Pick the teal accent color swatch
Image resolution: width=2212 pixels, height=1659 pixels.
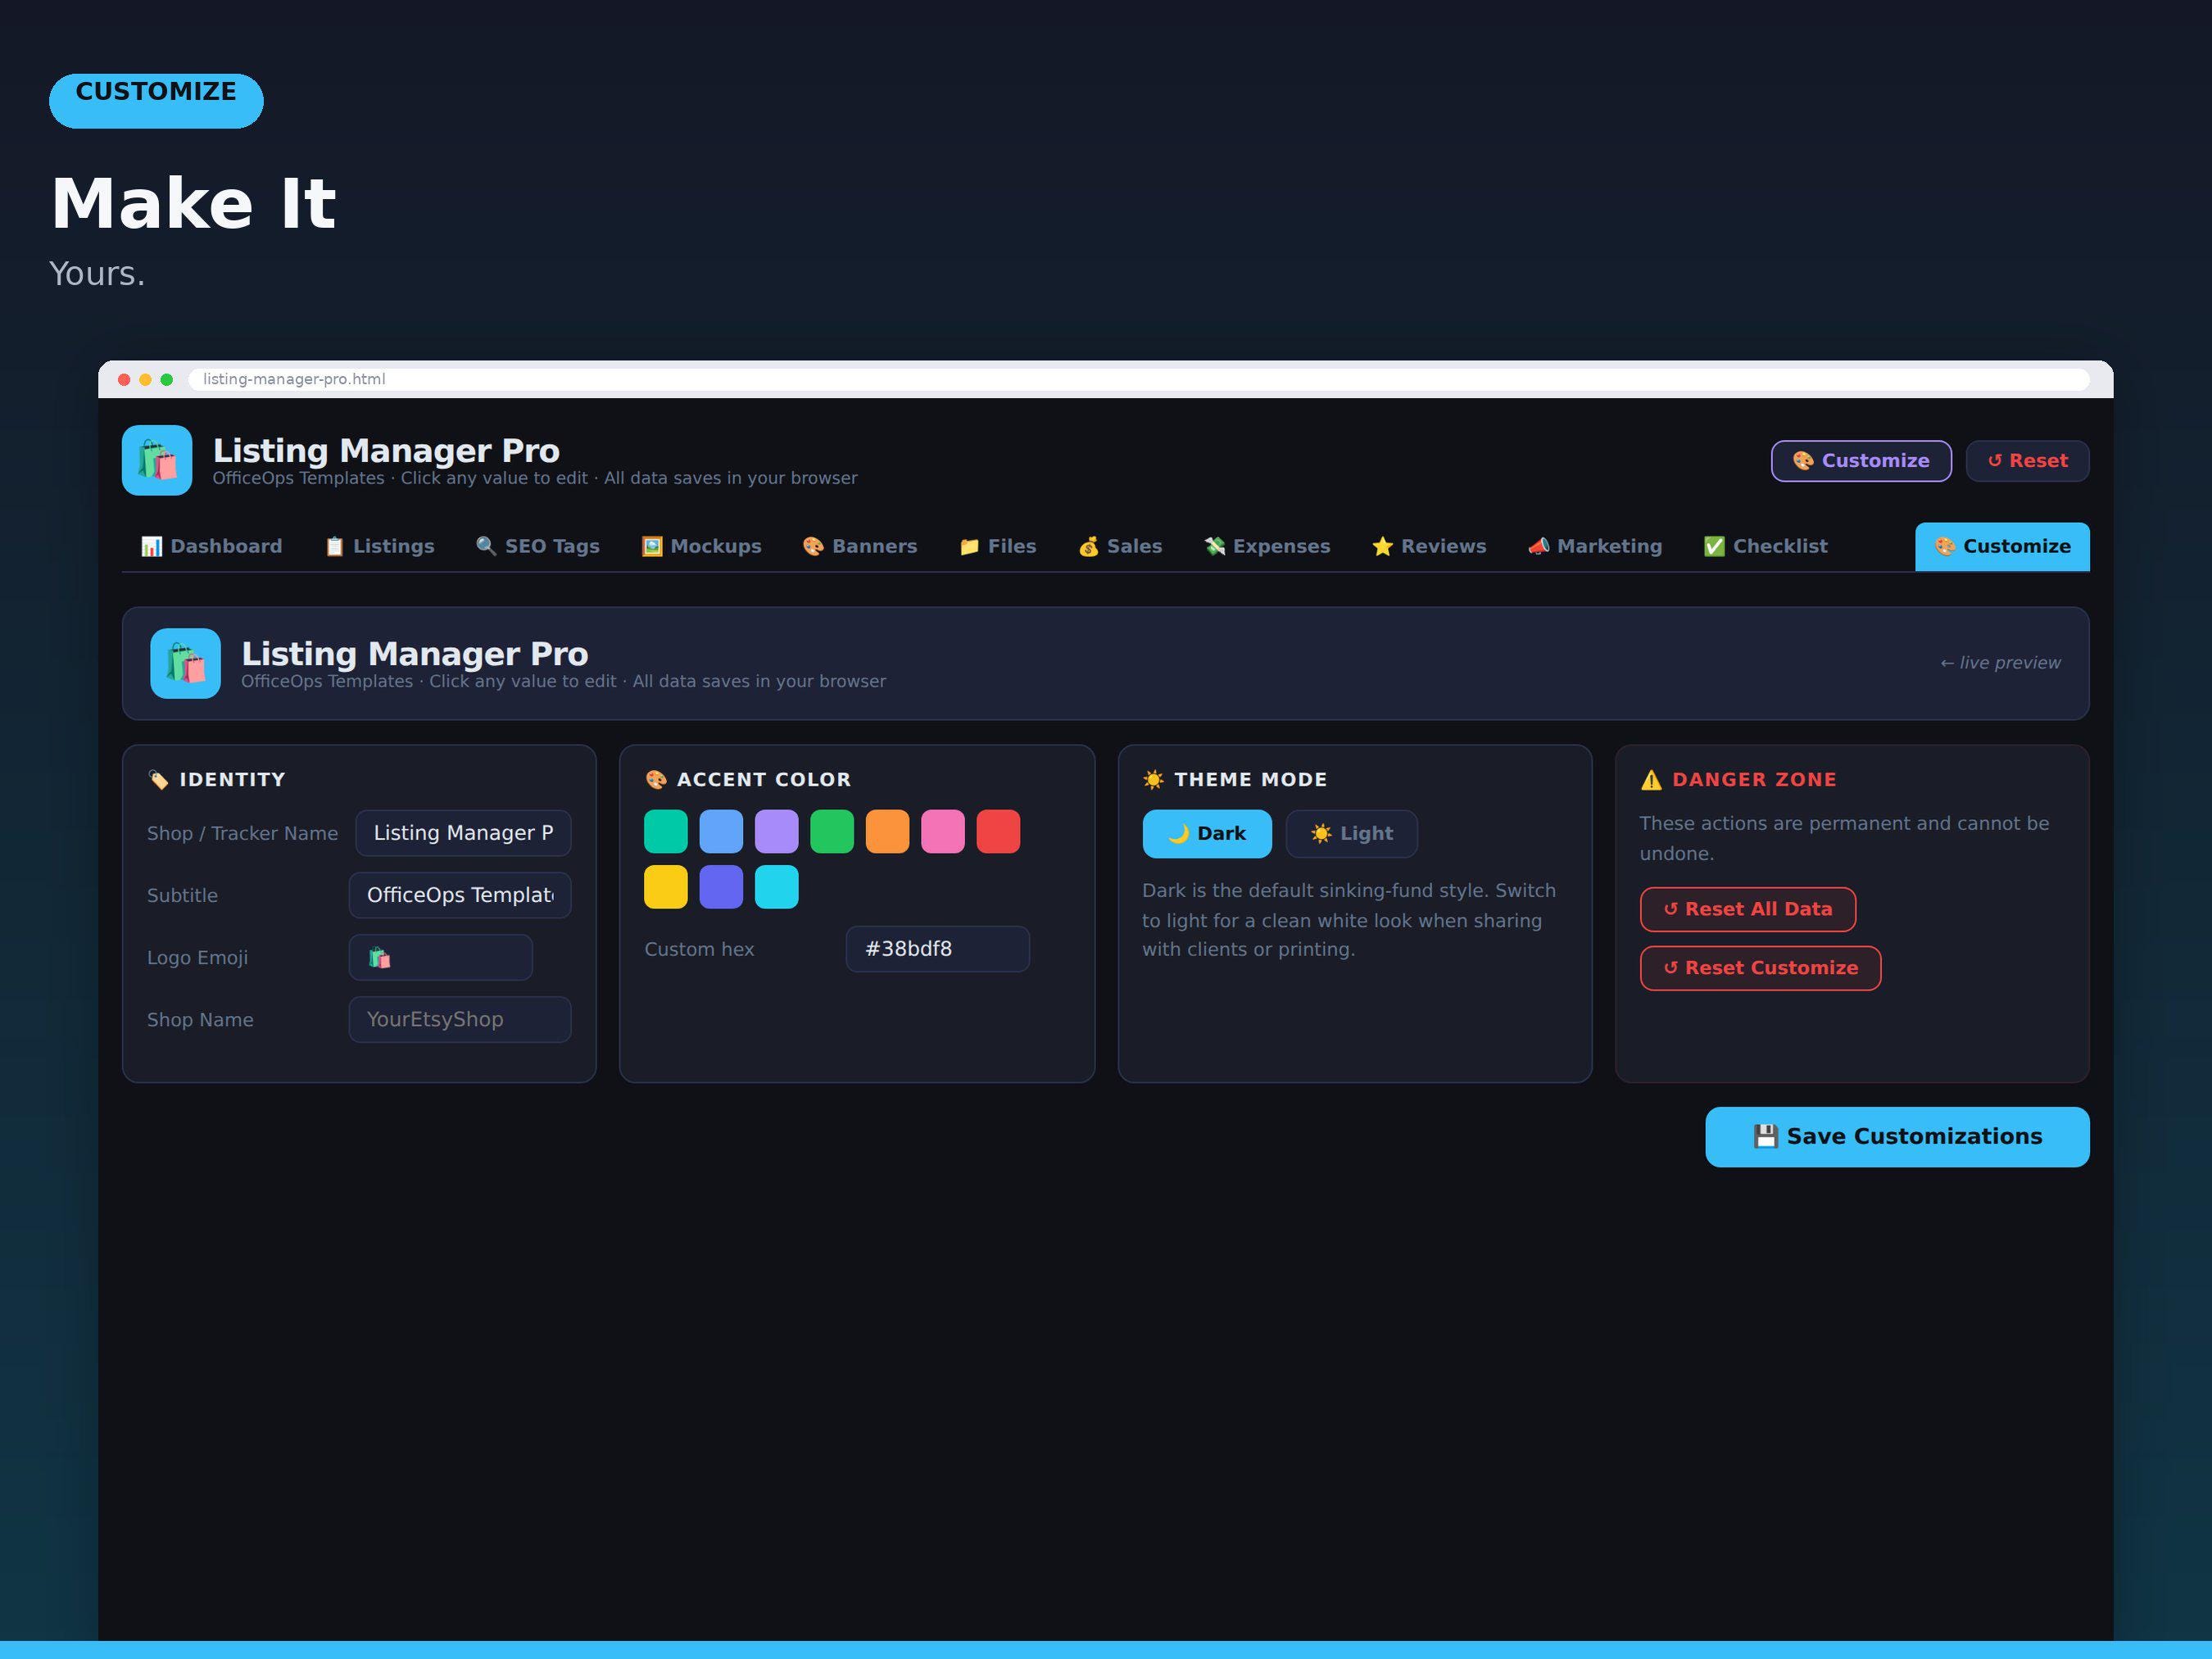(666, 832)
